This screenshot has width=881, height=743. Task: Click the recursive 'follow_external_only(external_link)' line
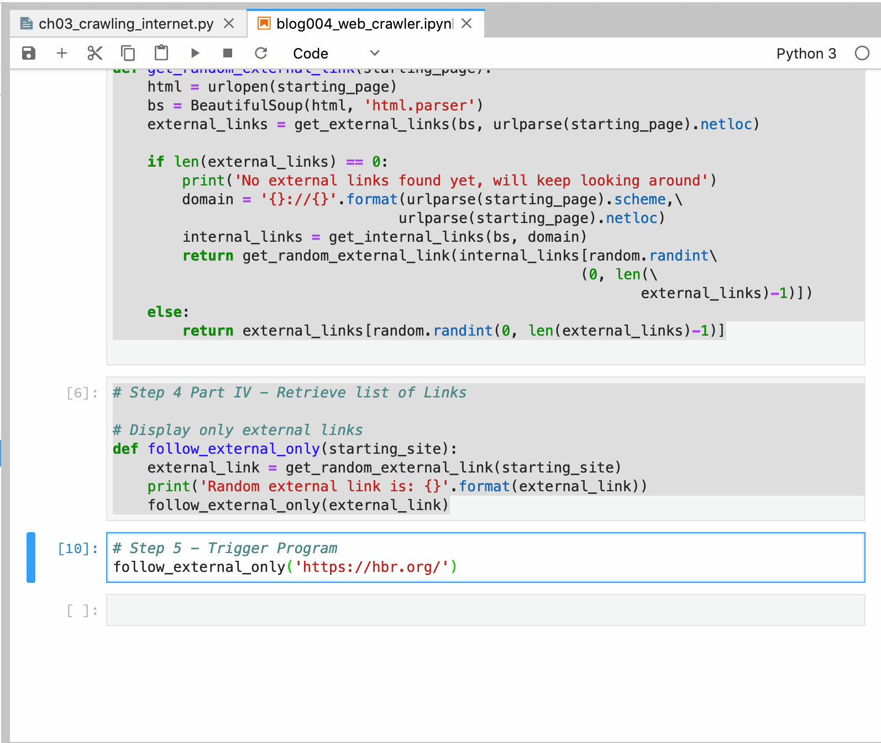coord(298,505)
